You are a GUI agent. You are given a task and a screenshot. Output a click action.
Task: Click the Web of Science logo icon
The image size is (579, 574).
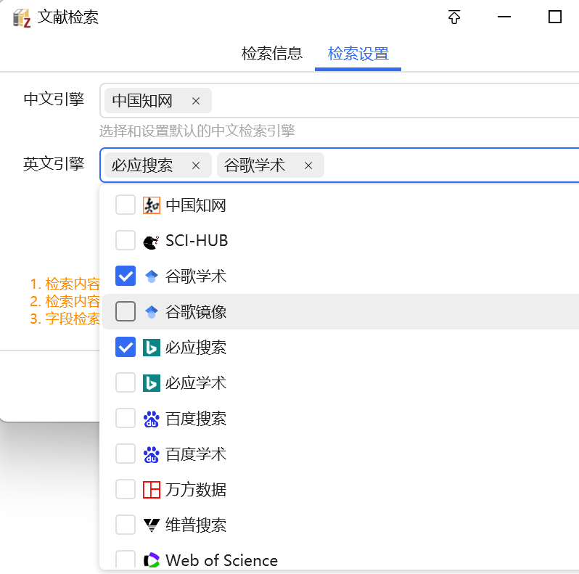(152, 560)
